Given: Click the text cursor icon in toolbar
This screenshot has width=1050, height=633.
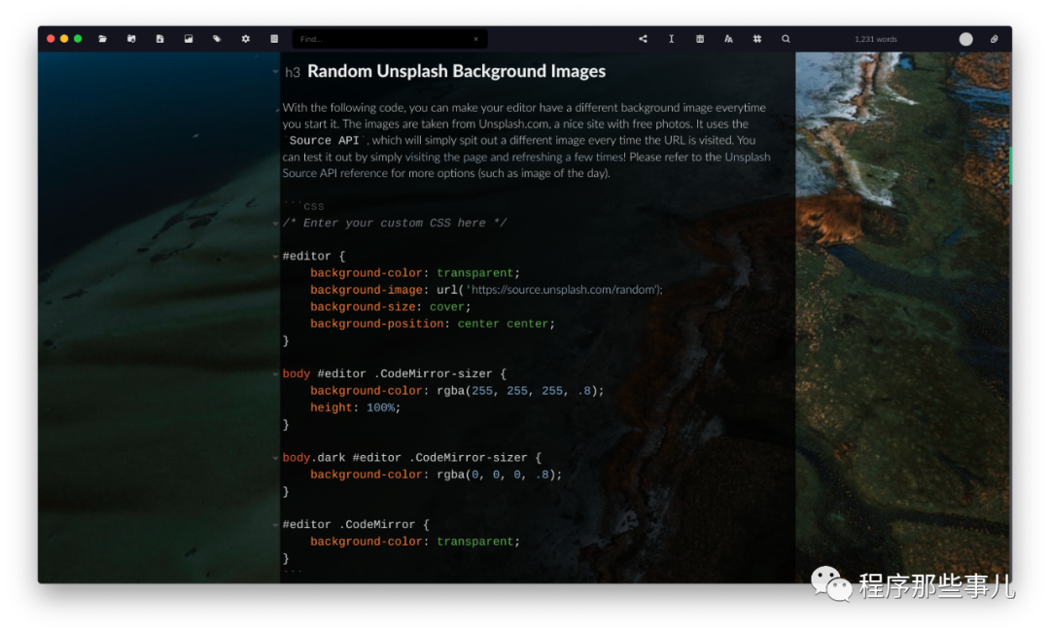Looking at the screenshot, I should (671, 39).
